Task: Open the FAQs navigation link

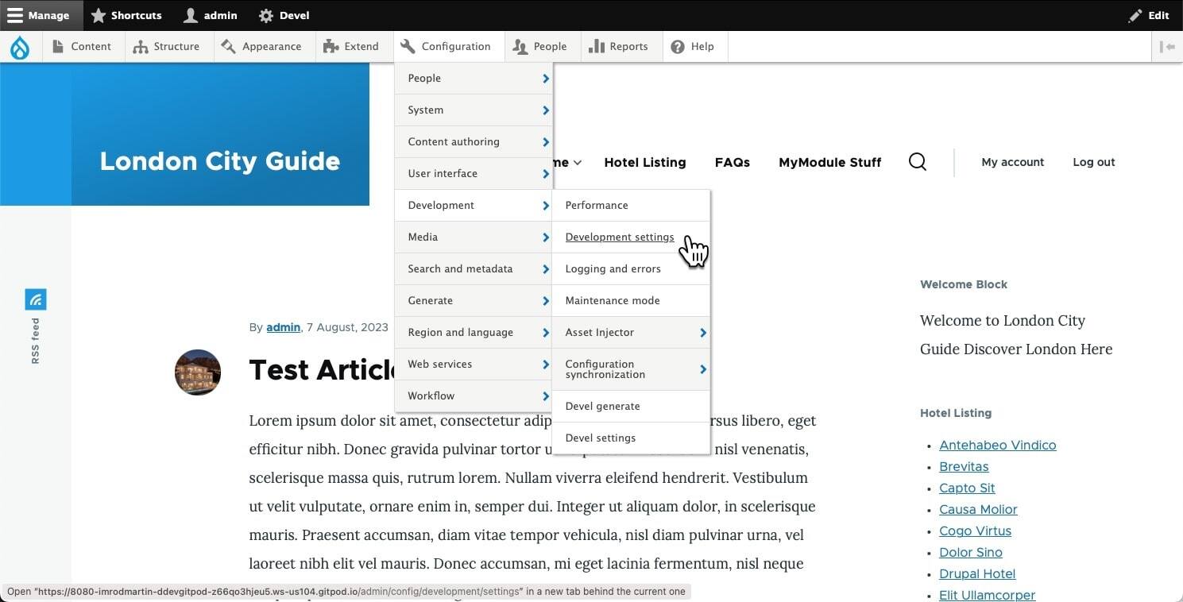Action: (x=732, y=162)
